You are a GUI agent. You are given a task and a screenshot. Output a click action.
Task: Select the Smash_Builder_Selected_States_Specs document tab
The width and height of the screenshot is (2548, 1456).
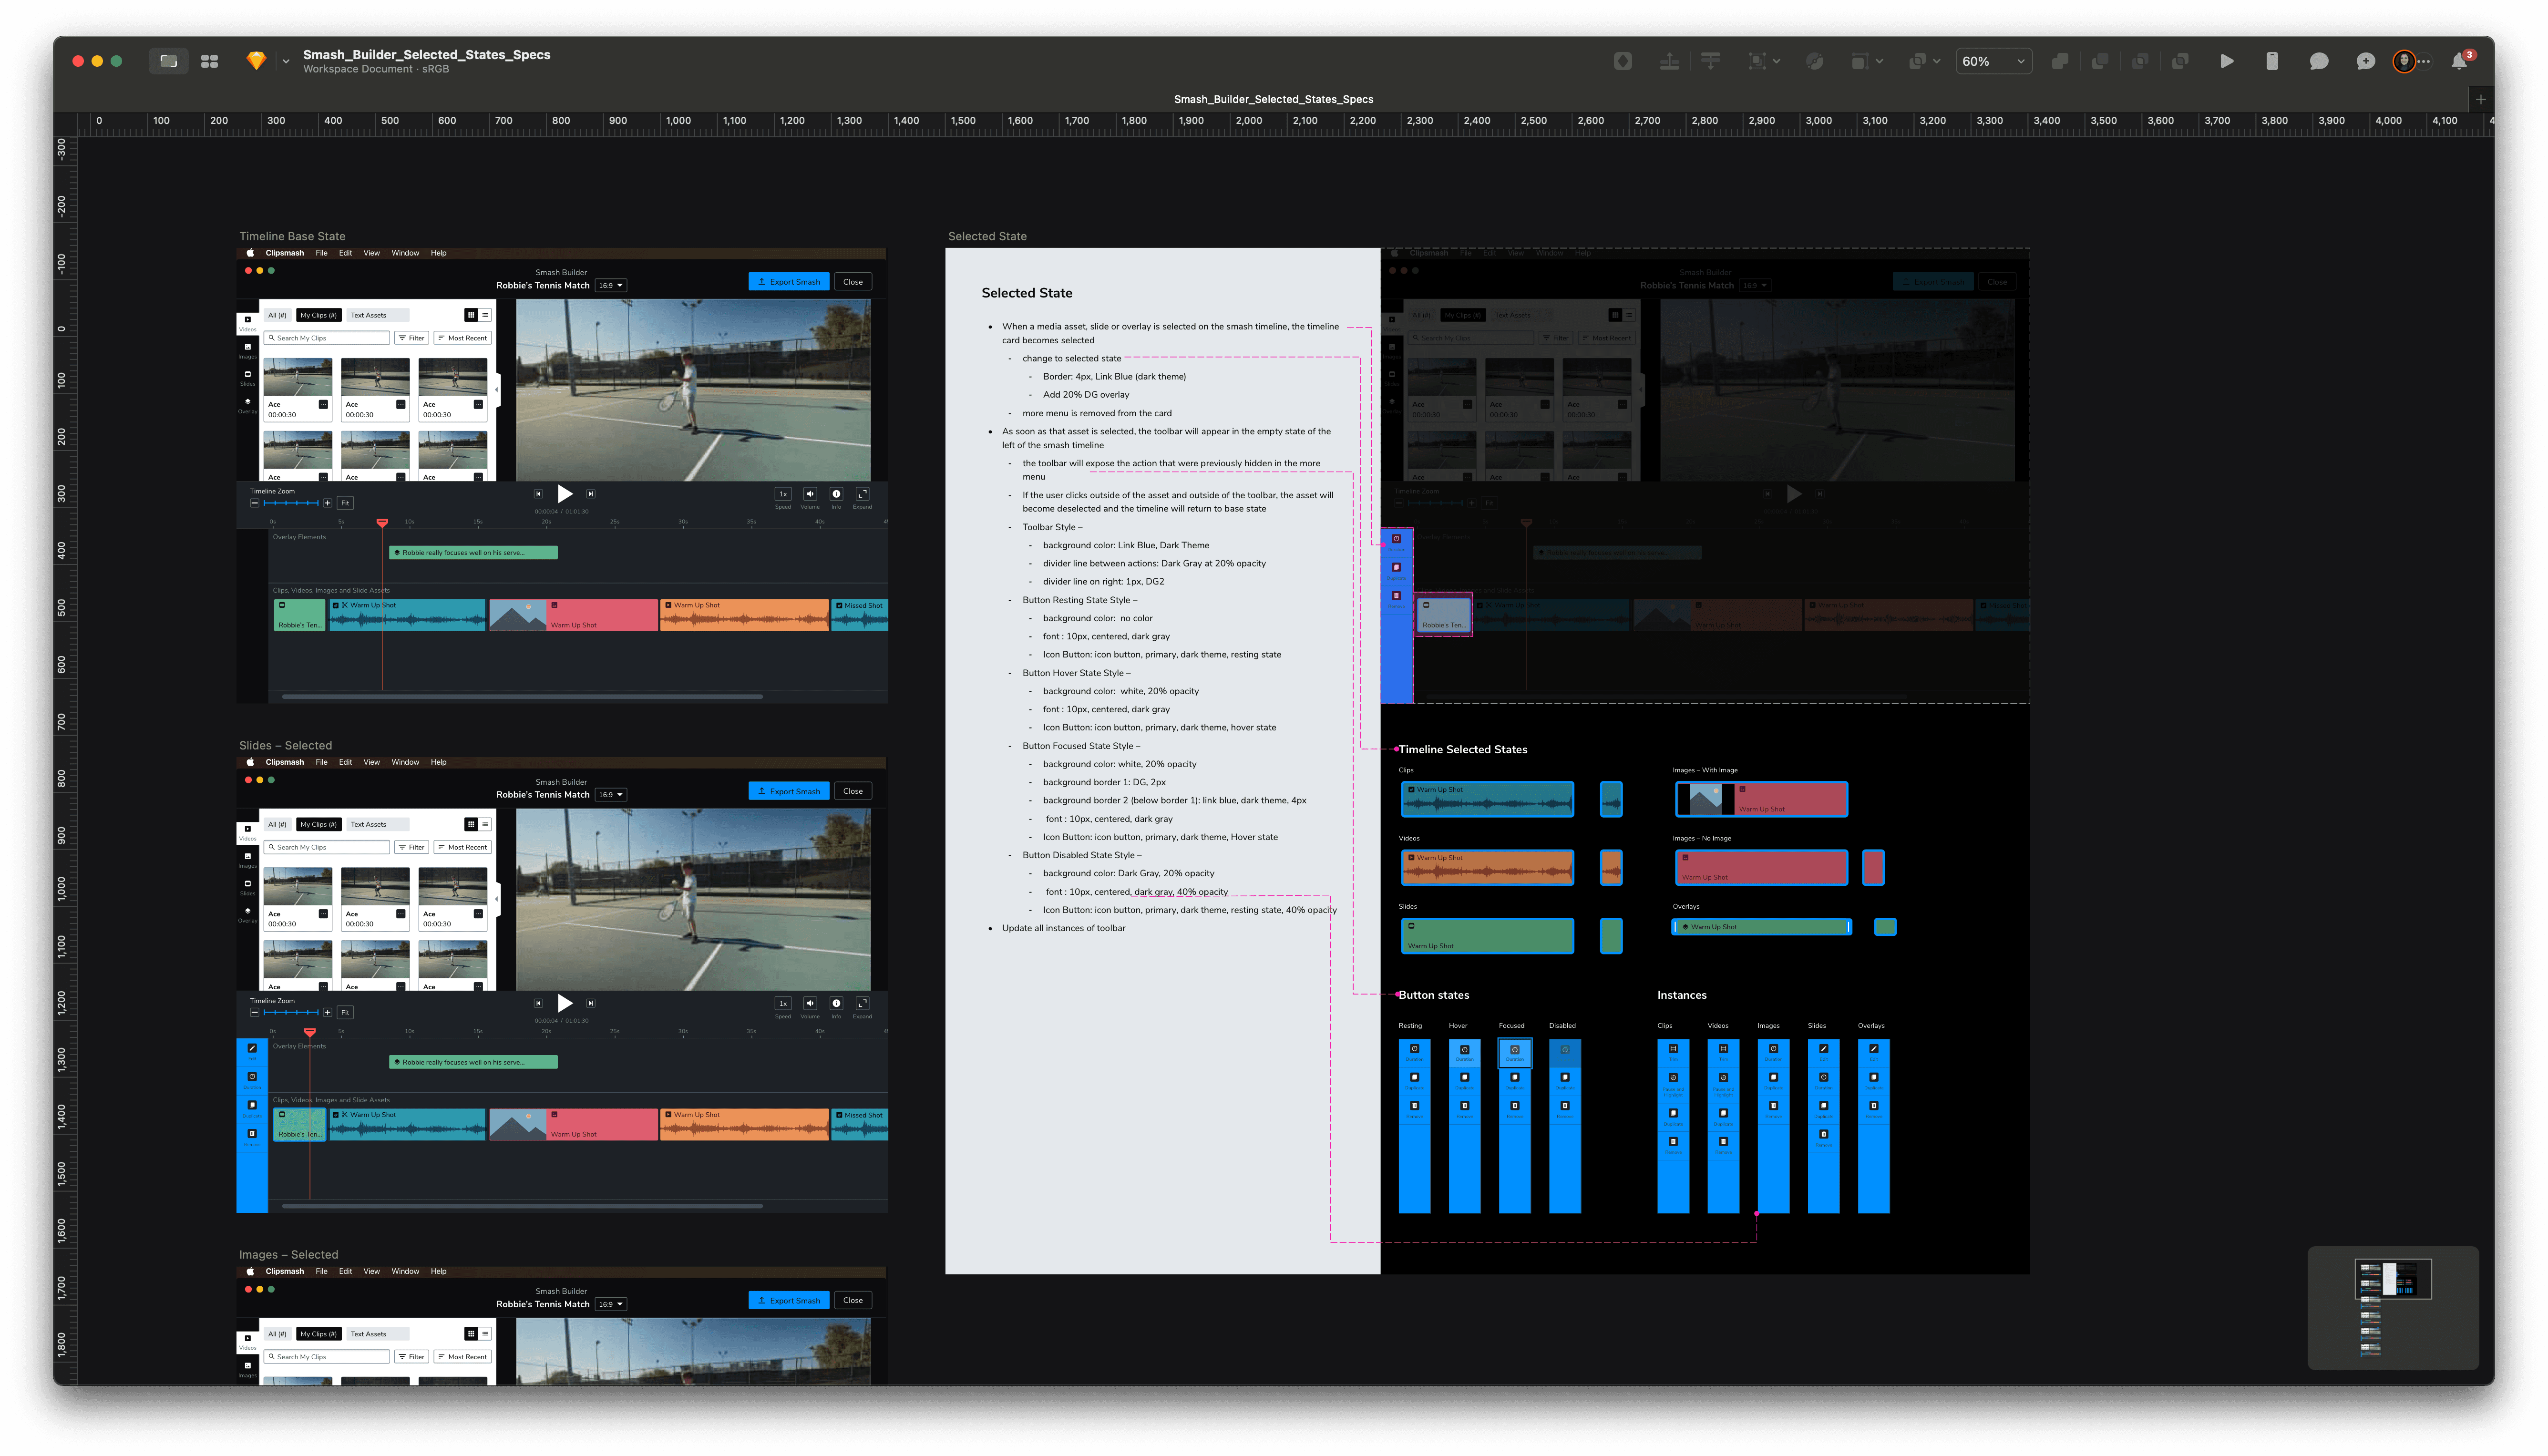(x=1273, y=99)
